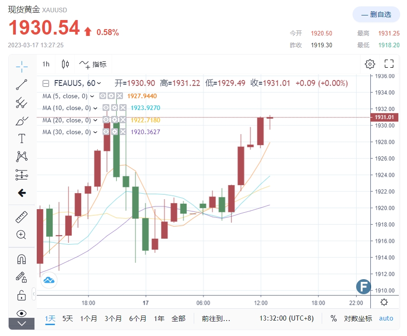Open the chart settings gear
Viewport: 407px width, 336px height.
[370, 64]
